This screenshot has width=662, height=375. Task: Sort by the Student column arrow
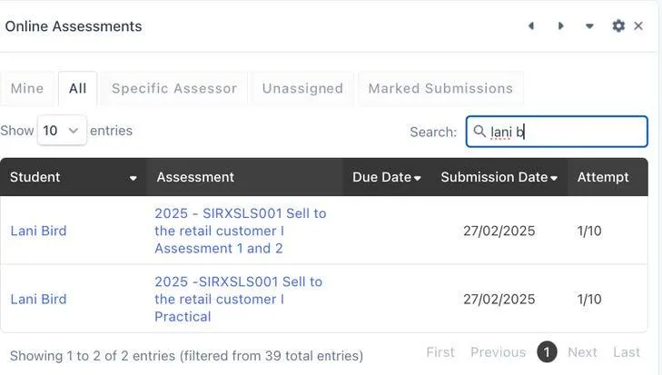(133, 178)
